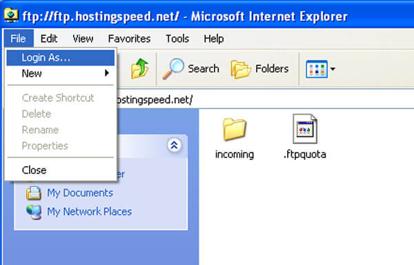Open the Help menu

pos(214,39)
